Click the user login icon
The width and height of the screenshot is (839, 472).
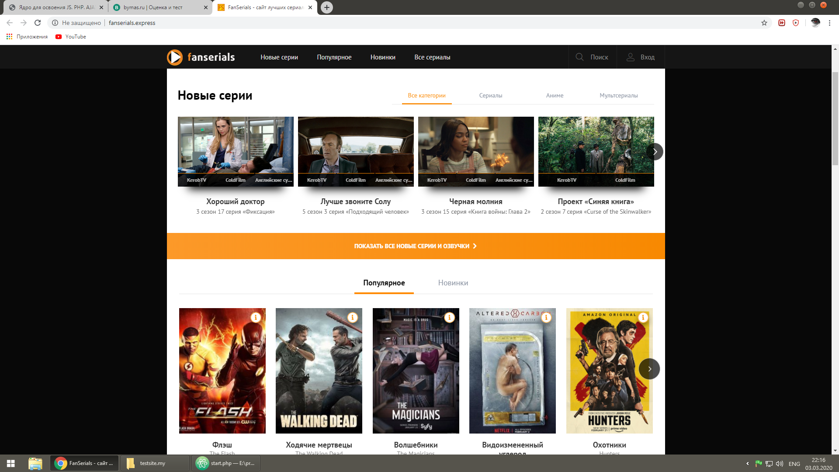coord(630,57)
